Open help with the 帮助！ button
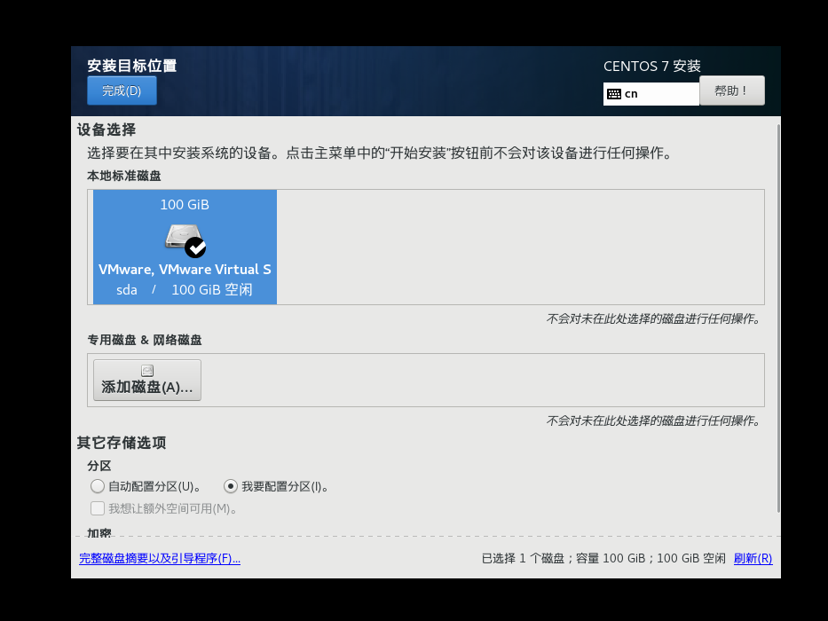The height and width of the screenshot is (621, 828). click(x=732, y=90)
